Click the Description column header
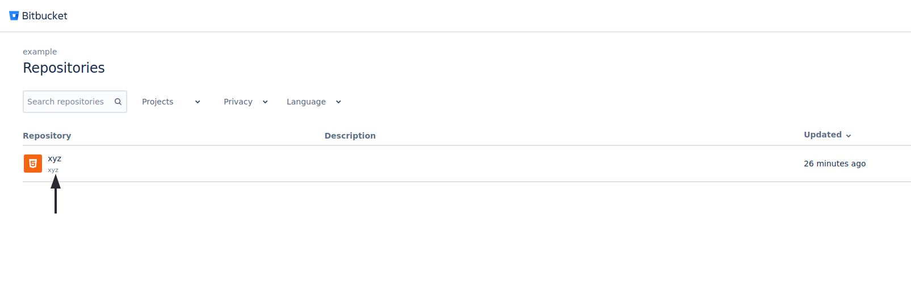 click(x=350, y=136)
